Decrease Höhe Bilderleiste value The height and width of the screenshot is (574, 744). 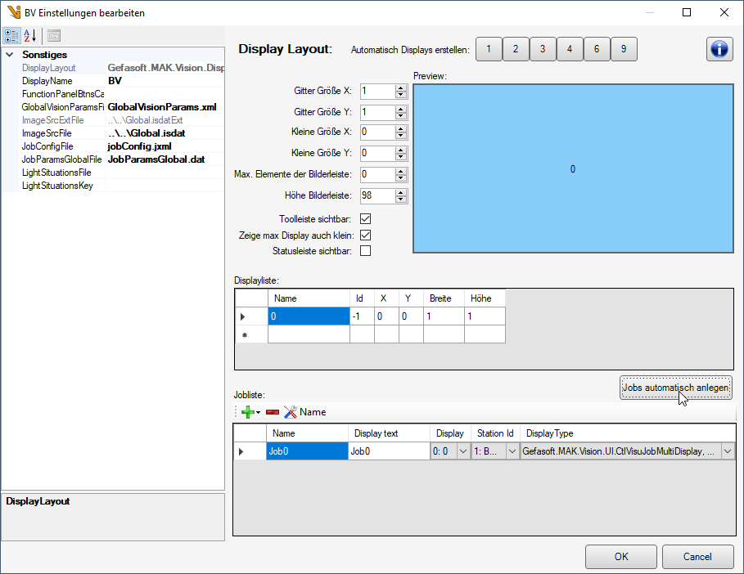coord(401,199)
